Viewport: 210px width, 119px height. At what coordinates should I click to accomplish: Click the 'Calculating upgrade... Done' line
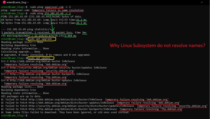click(21, 52)
